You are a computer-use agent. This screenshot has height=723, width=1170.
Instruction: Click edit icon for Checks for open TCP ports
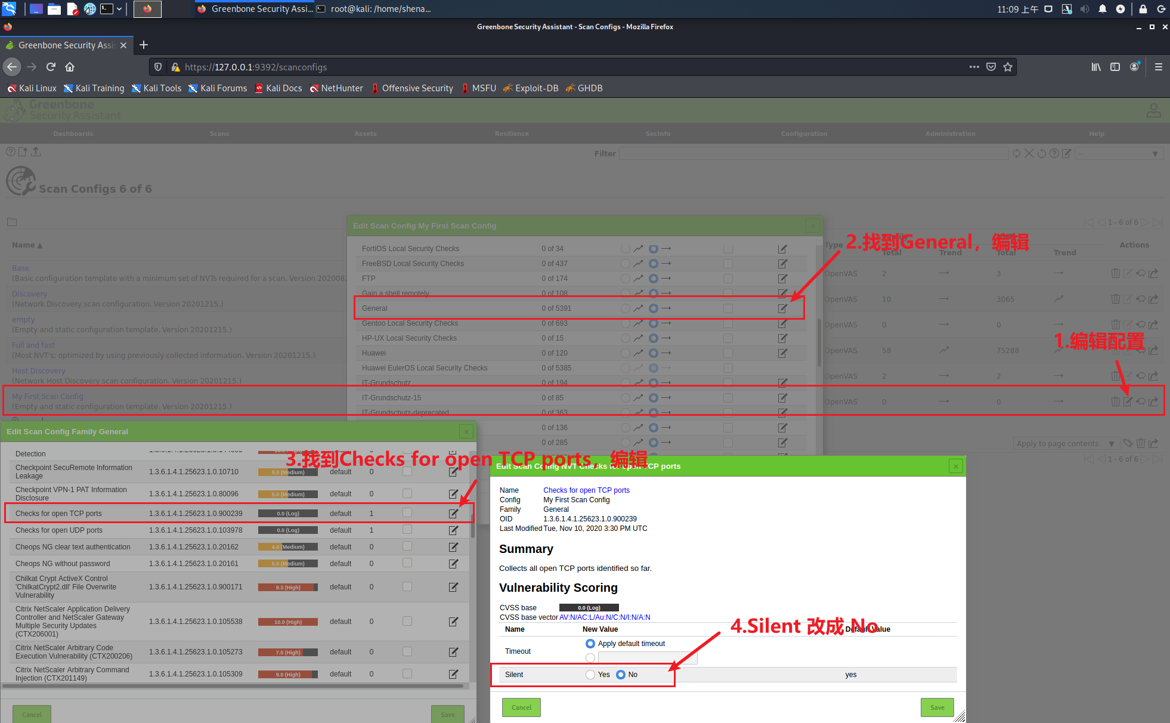453,513
